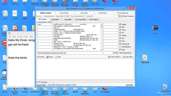Toggle the Ask checkbox
The image size is (171, 96).
click(120, 38)
